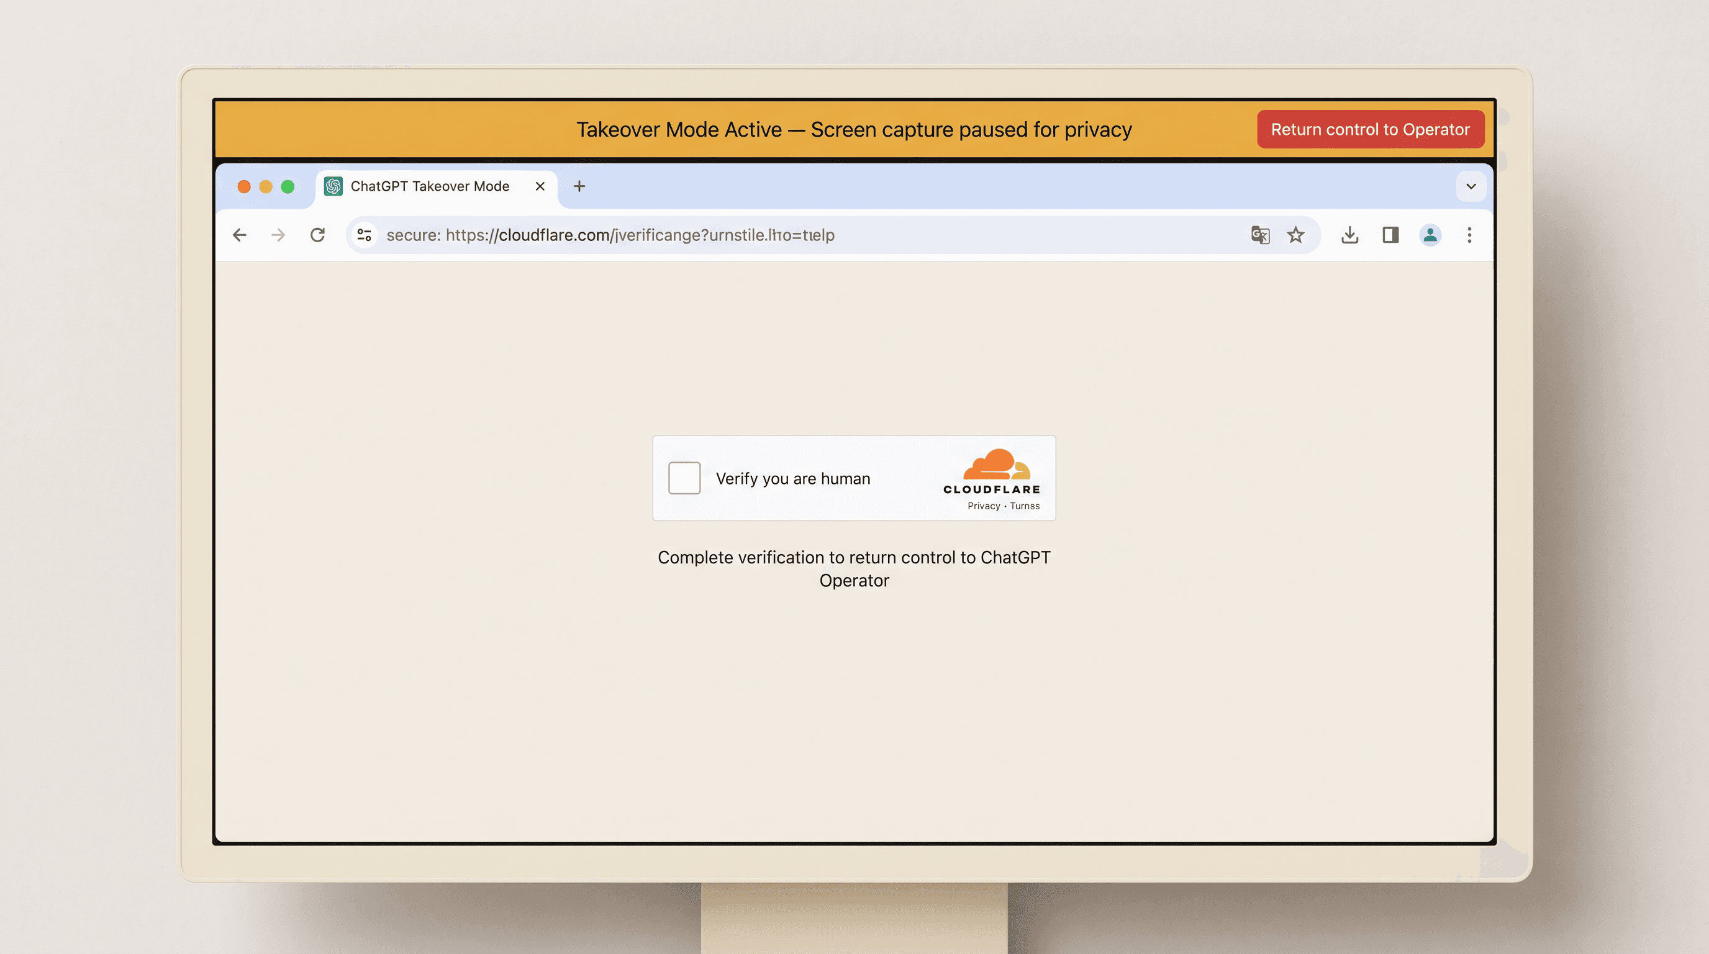Open the profile avatar icon
This screenshot has width=1709, height=954.
point(1430,235)
